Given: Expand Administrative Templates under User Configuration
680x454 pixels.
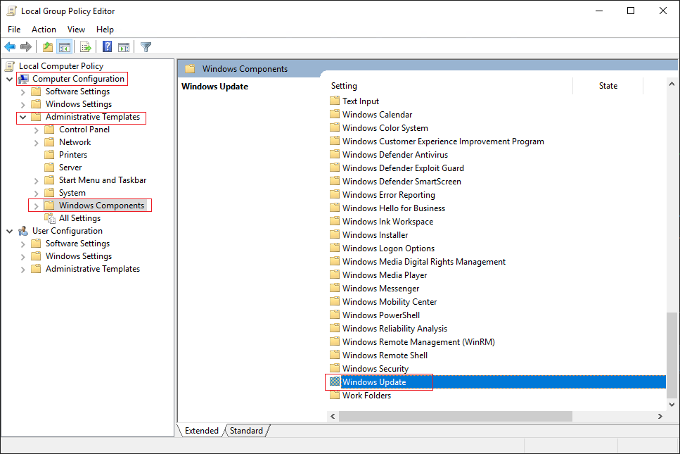Looking at the screenshot, I should (x=23, y=270).
